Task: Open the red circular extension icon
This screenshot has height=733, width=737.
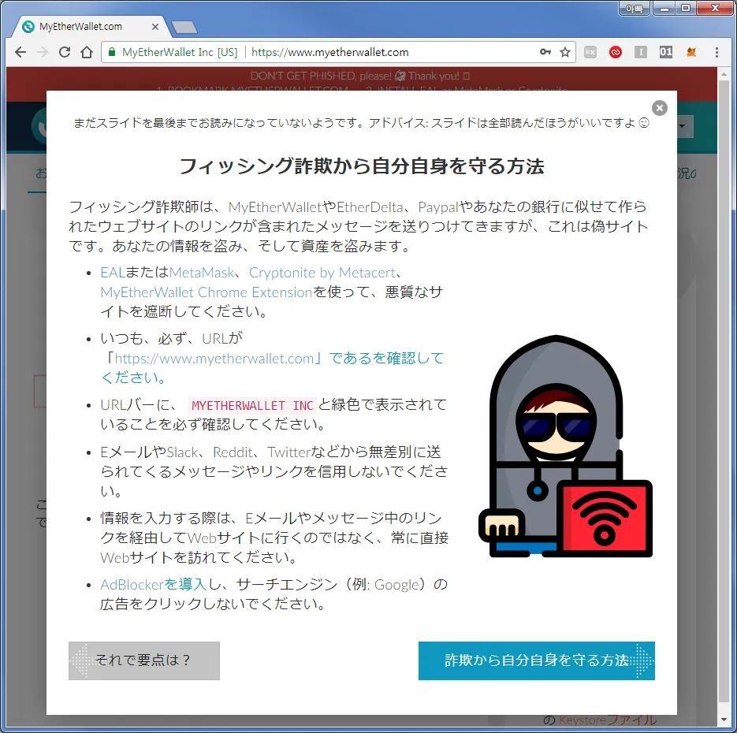Action: (616, 52)
